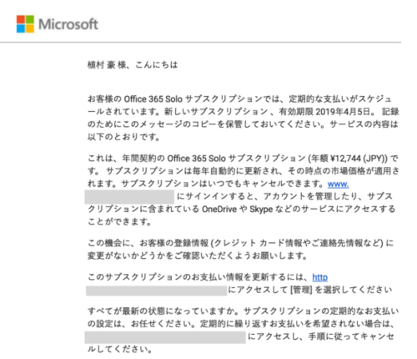Open the "www." hyperlink
This screenshot has height=359, width=417.
[x=338, y=185]
